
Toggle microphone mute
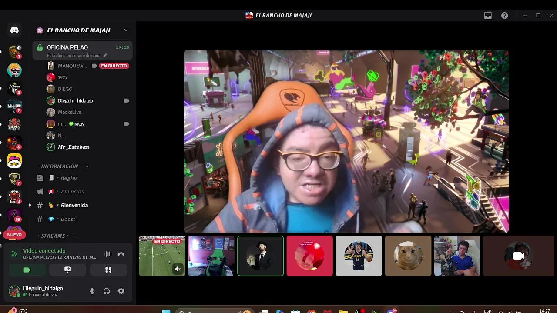(x=92, y=291)
